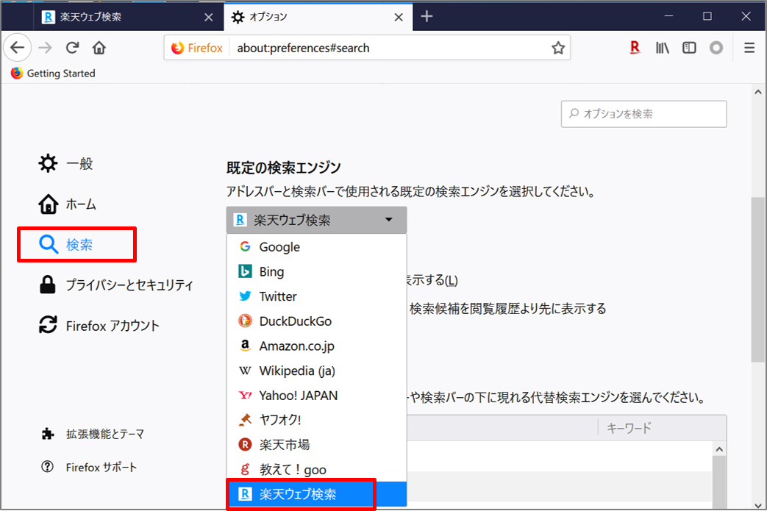The image size is (767, 511).
Task: Open the hamburger application menu
Action: click(x=749, y=48)
